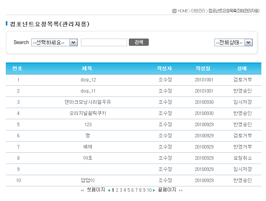
Task: Click the green previous page arrow
Action: [x=109, y=190]
